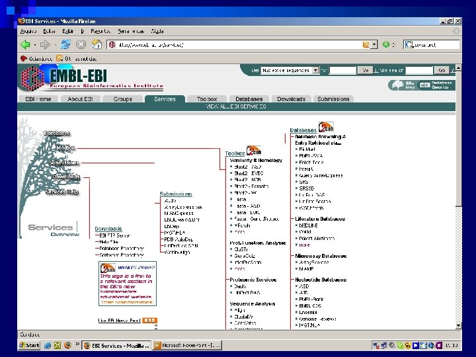Viewport: 476px width, 357px height.
Task: Open the Exibir menu
Action: pos(67,31)
